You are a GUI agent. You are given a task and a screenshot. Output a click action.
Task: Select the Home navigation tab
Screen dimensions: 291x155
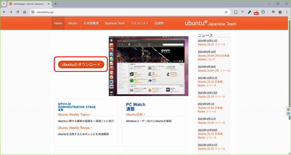(x=58, y=23)
